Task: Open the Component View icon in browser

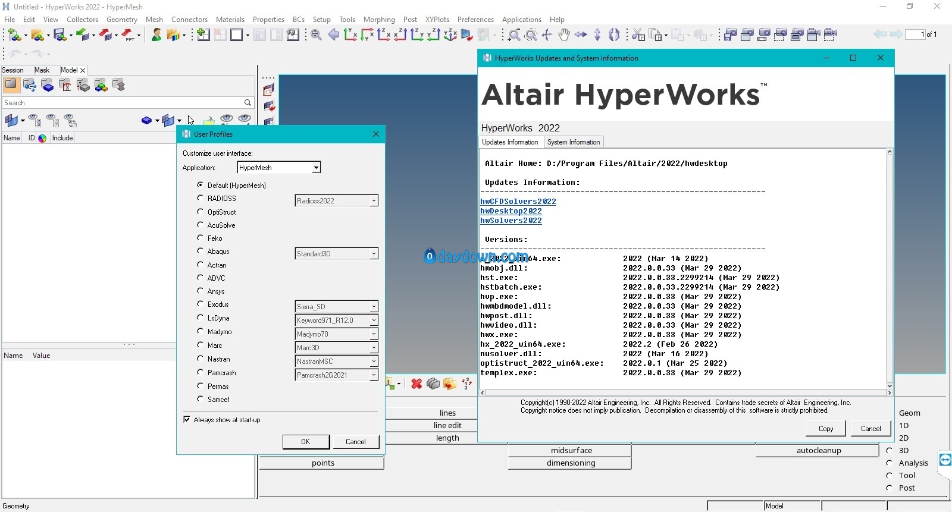Action: 48,86
